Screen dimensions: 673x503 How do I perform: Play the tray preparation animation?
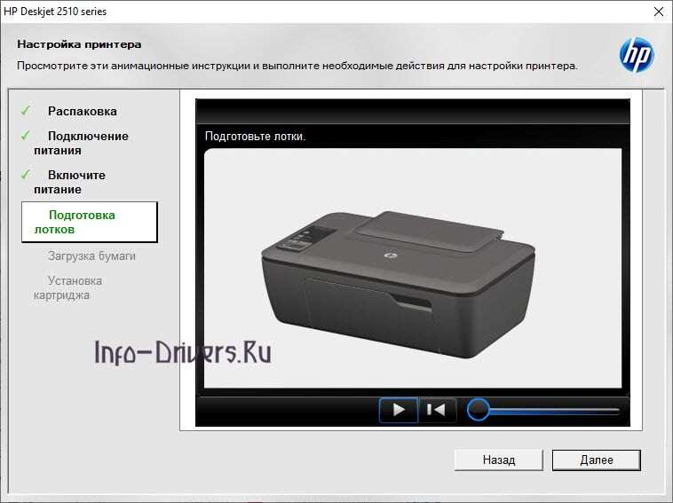[x=399, y=410]
